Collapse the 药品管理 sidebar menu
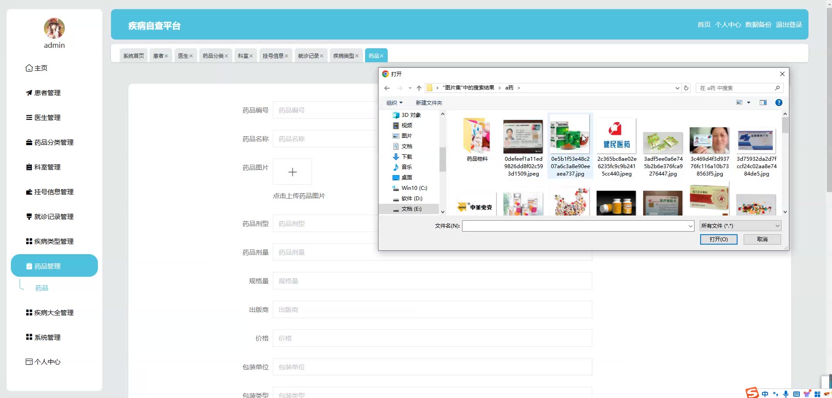Image resolution: width=832 pixels, height=398 pixels. pyautogui.click(x=54, y=265)
